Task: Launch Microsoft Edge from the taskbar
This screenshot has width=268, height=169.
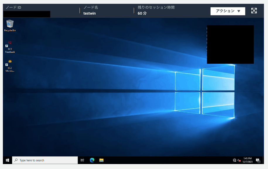Action: click(92, 160)
